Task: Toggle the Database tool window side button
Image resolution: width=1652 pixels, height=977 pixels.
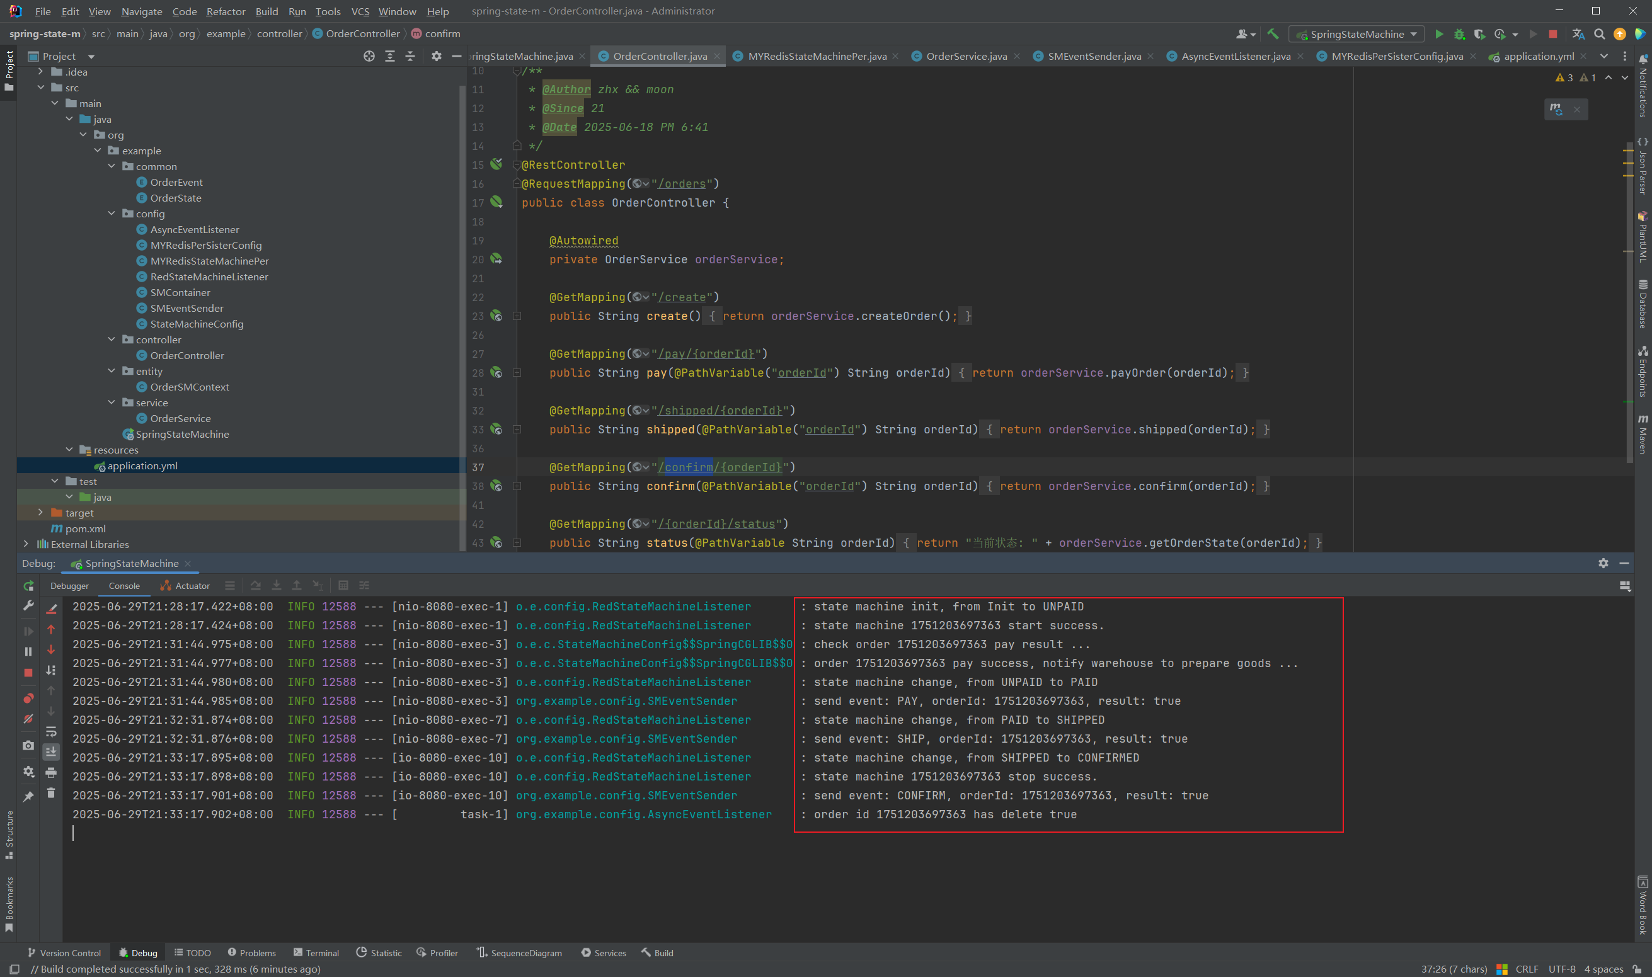Action: 1643,304
